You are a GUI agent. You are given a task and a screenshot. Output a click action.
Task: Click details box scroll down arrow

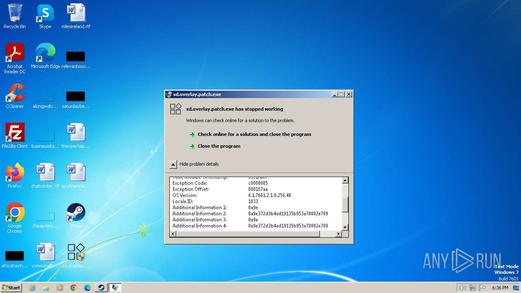(x=345, y=227)
